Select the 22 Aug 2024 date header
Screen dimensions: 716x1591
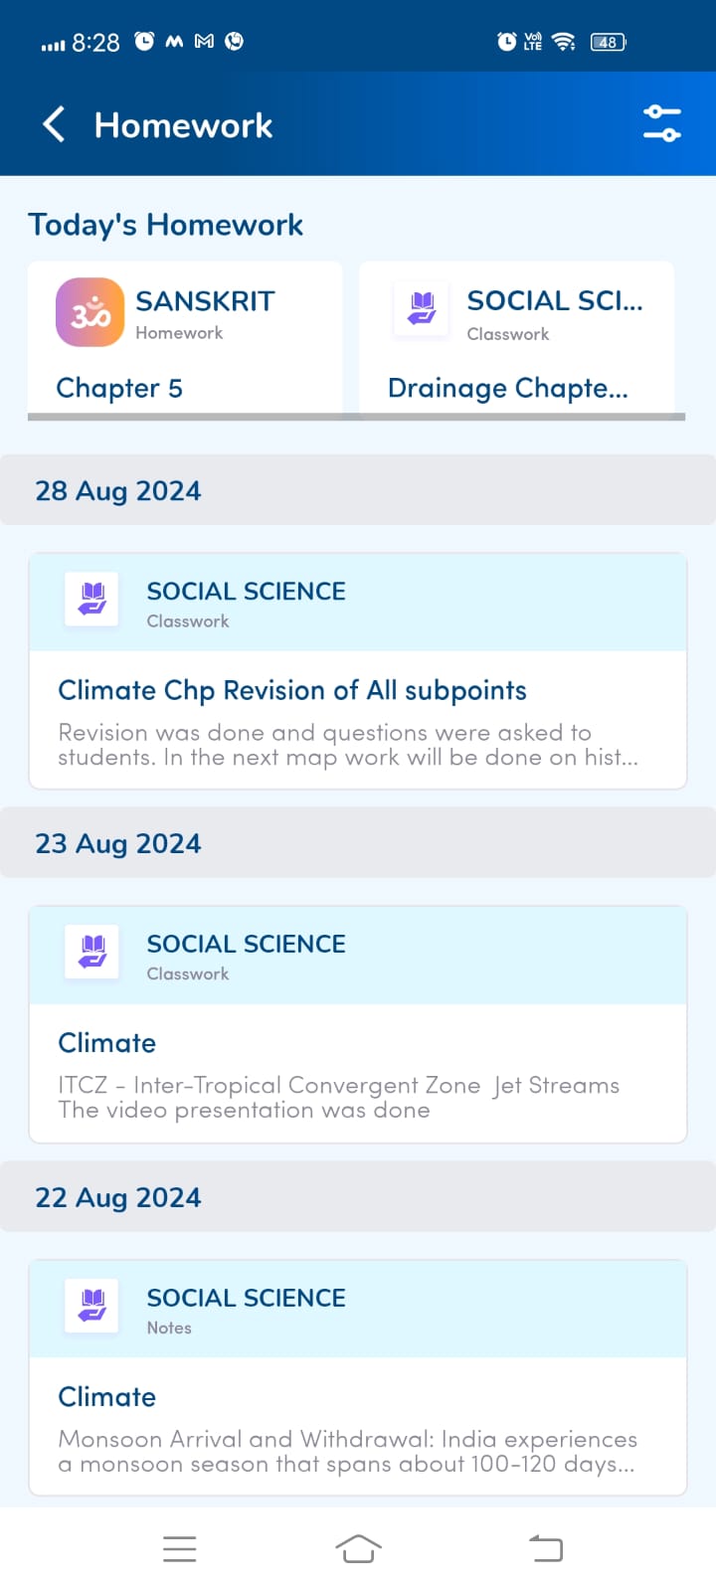[x=358, y=1197]
